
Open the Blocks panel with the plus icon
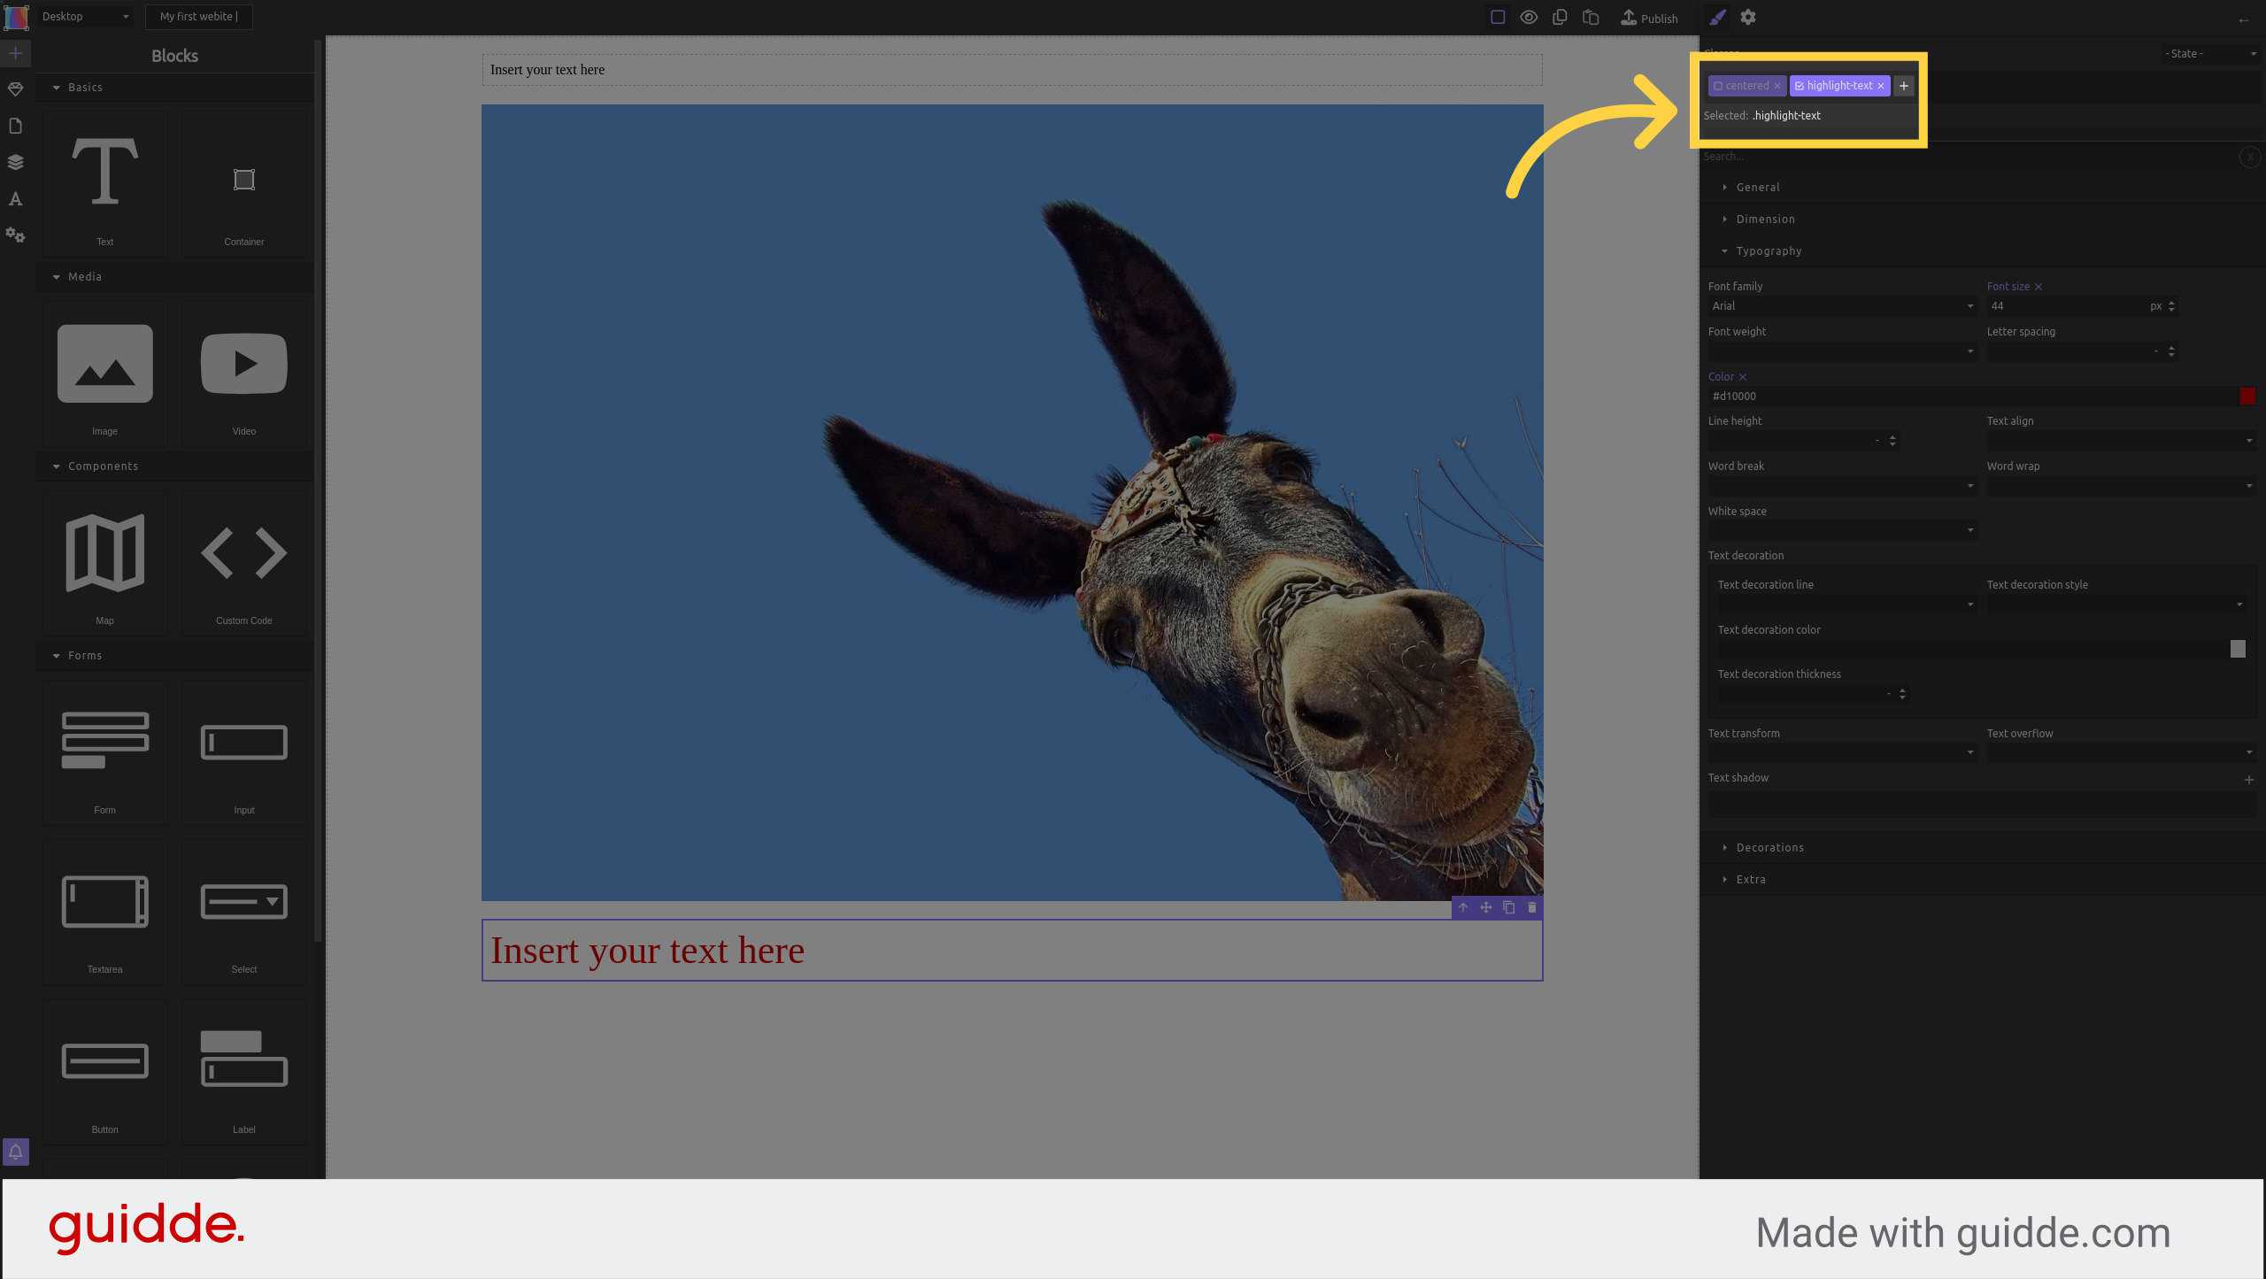[x=15, y=53]
